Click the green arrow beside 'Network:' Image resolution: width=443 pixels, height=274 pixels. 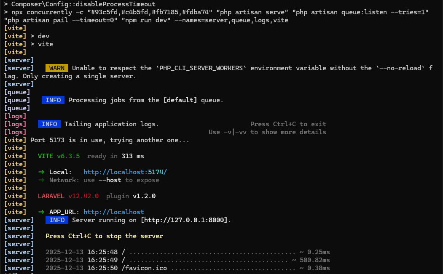(x=41, y=180)
